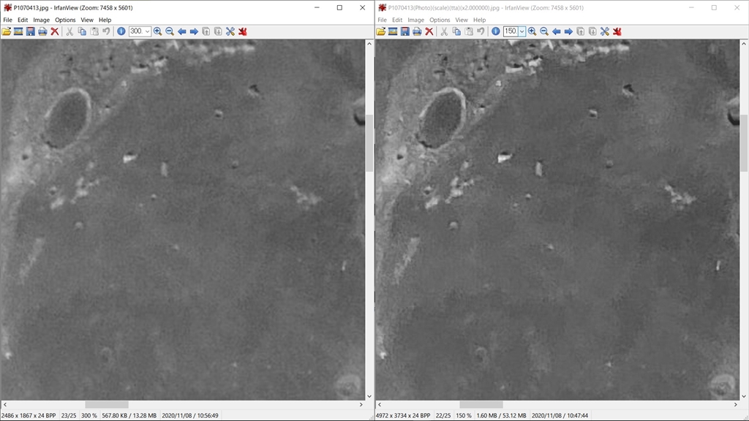749x421 pixels.
Task: Click first page icon in left window toolbar
Action: [x=206, y=31]
